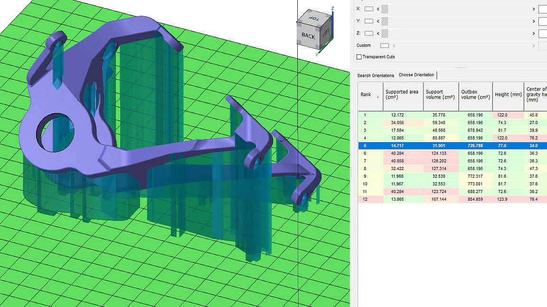Image resolution: width=547 pixels, height=307 pixels.
Task: Sort by Support volume column header
Action: point(441,97)
